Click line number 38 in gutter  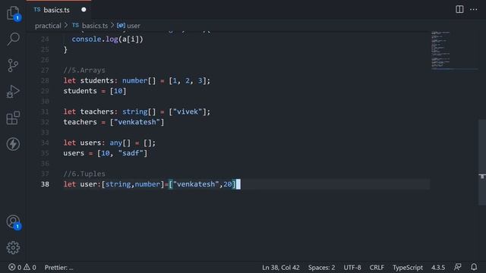(x=45, y=184)
